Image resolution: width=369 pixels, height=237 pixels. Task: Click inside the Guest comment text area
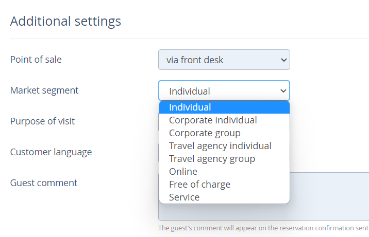tap(329, 196)
